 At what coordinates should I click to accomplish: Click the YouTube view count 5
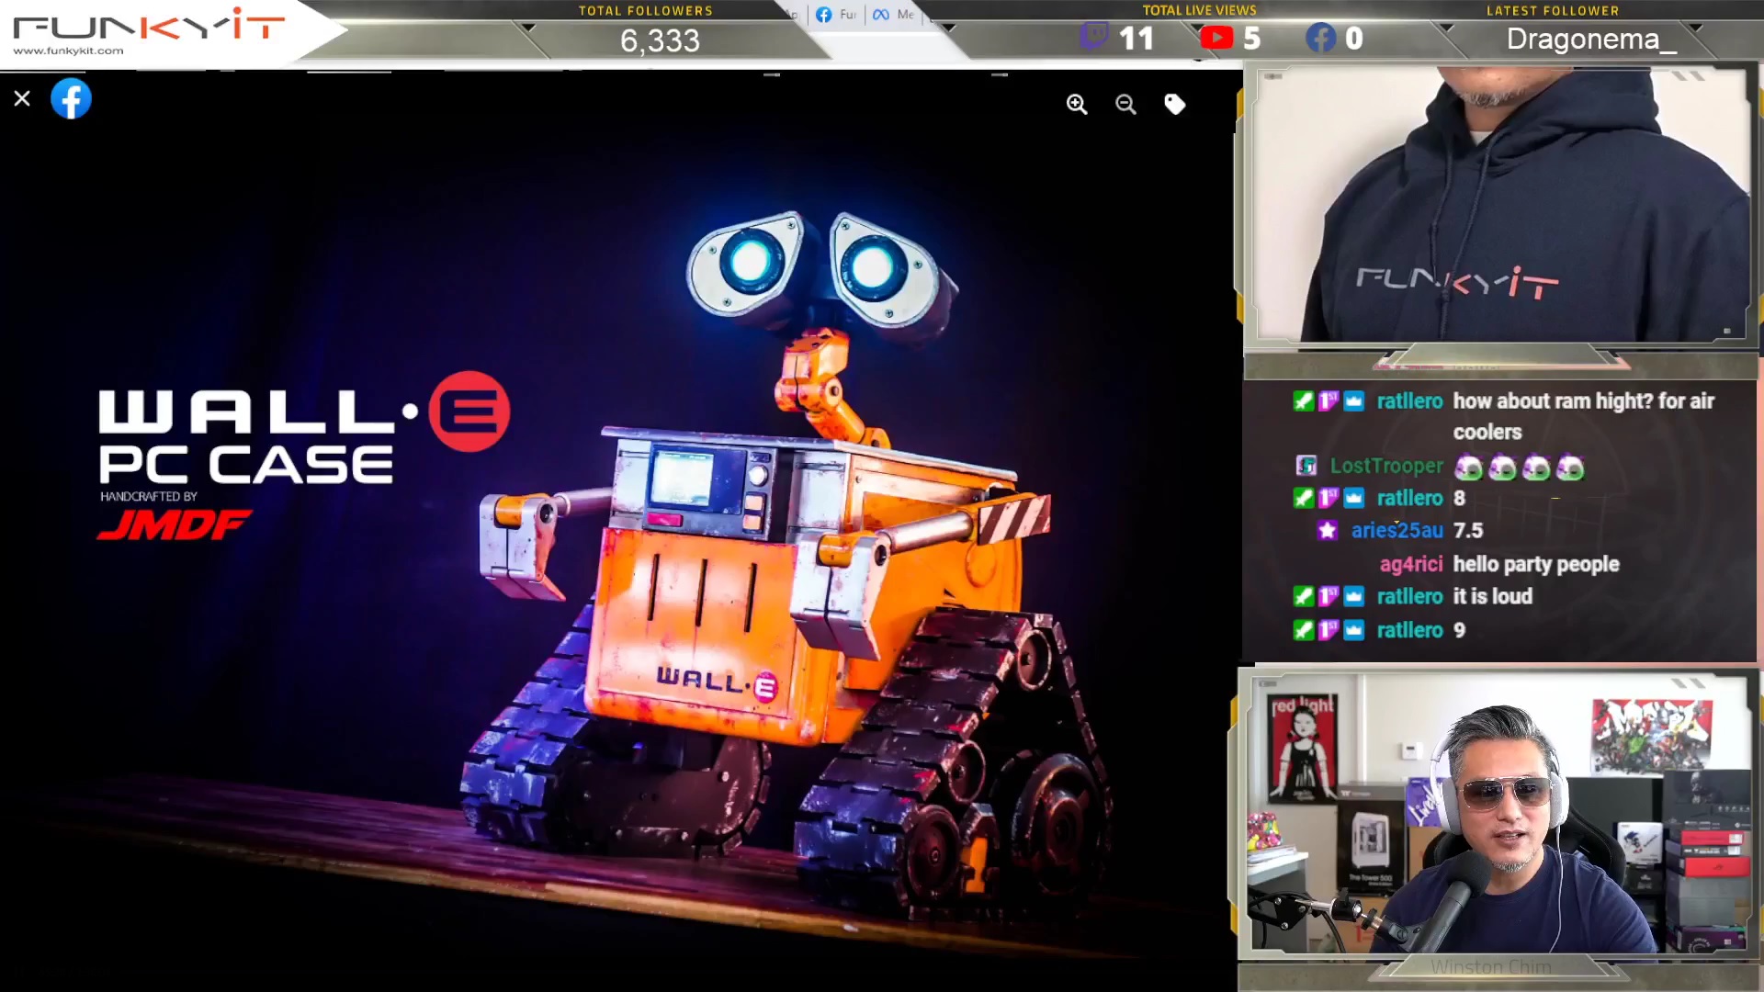[1251, 39]
